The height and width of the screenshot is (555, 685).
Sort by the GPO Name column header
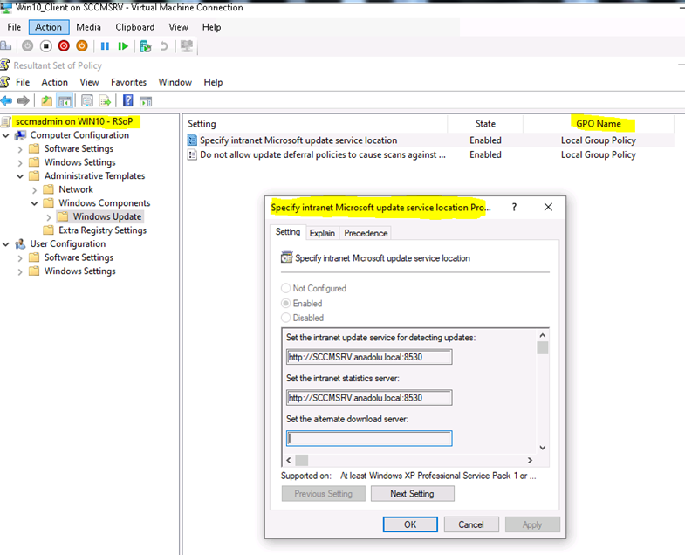[x=598, y=124]
